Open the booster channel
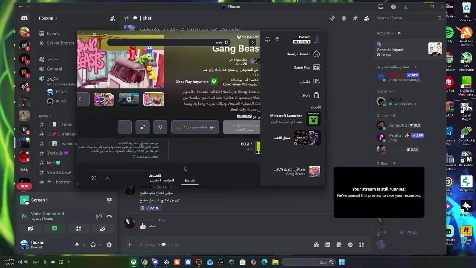The image size is (476, 268). [59, 182]
